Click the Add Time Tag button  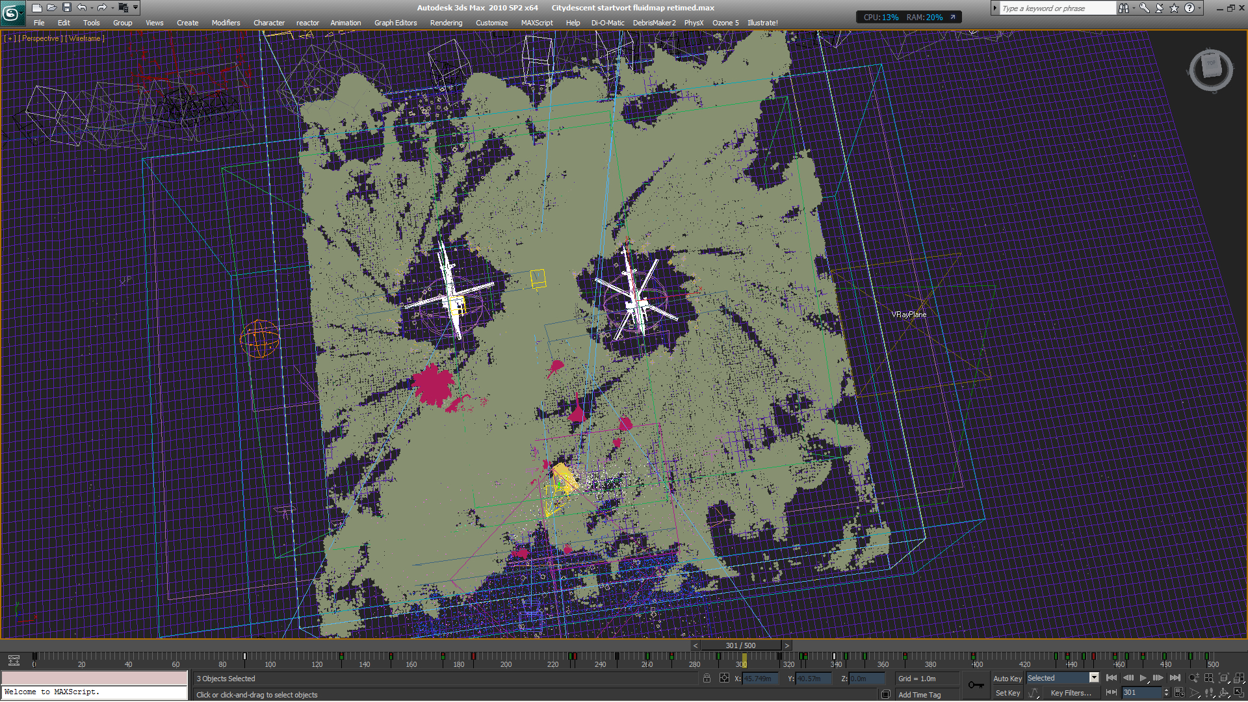919,695
